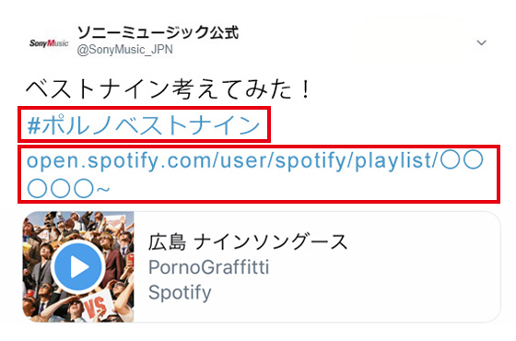Select the 広島 ナインソングース card title
Image resolution: width=516 pixels, height=341 pixels.
pyautogui.click(x=248, y=242)
